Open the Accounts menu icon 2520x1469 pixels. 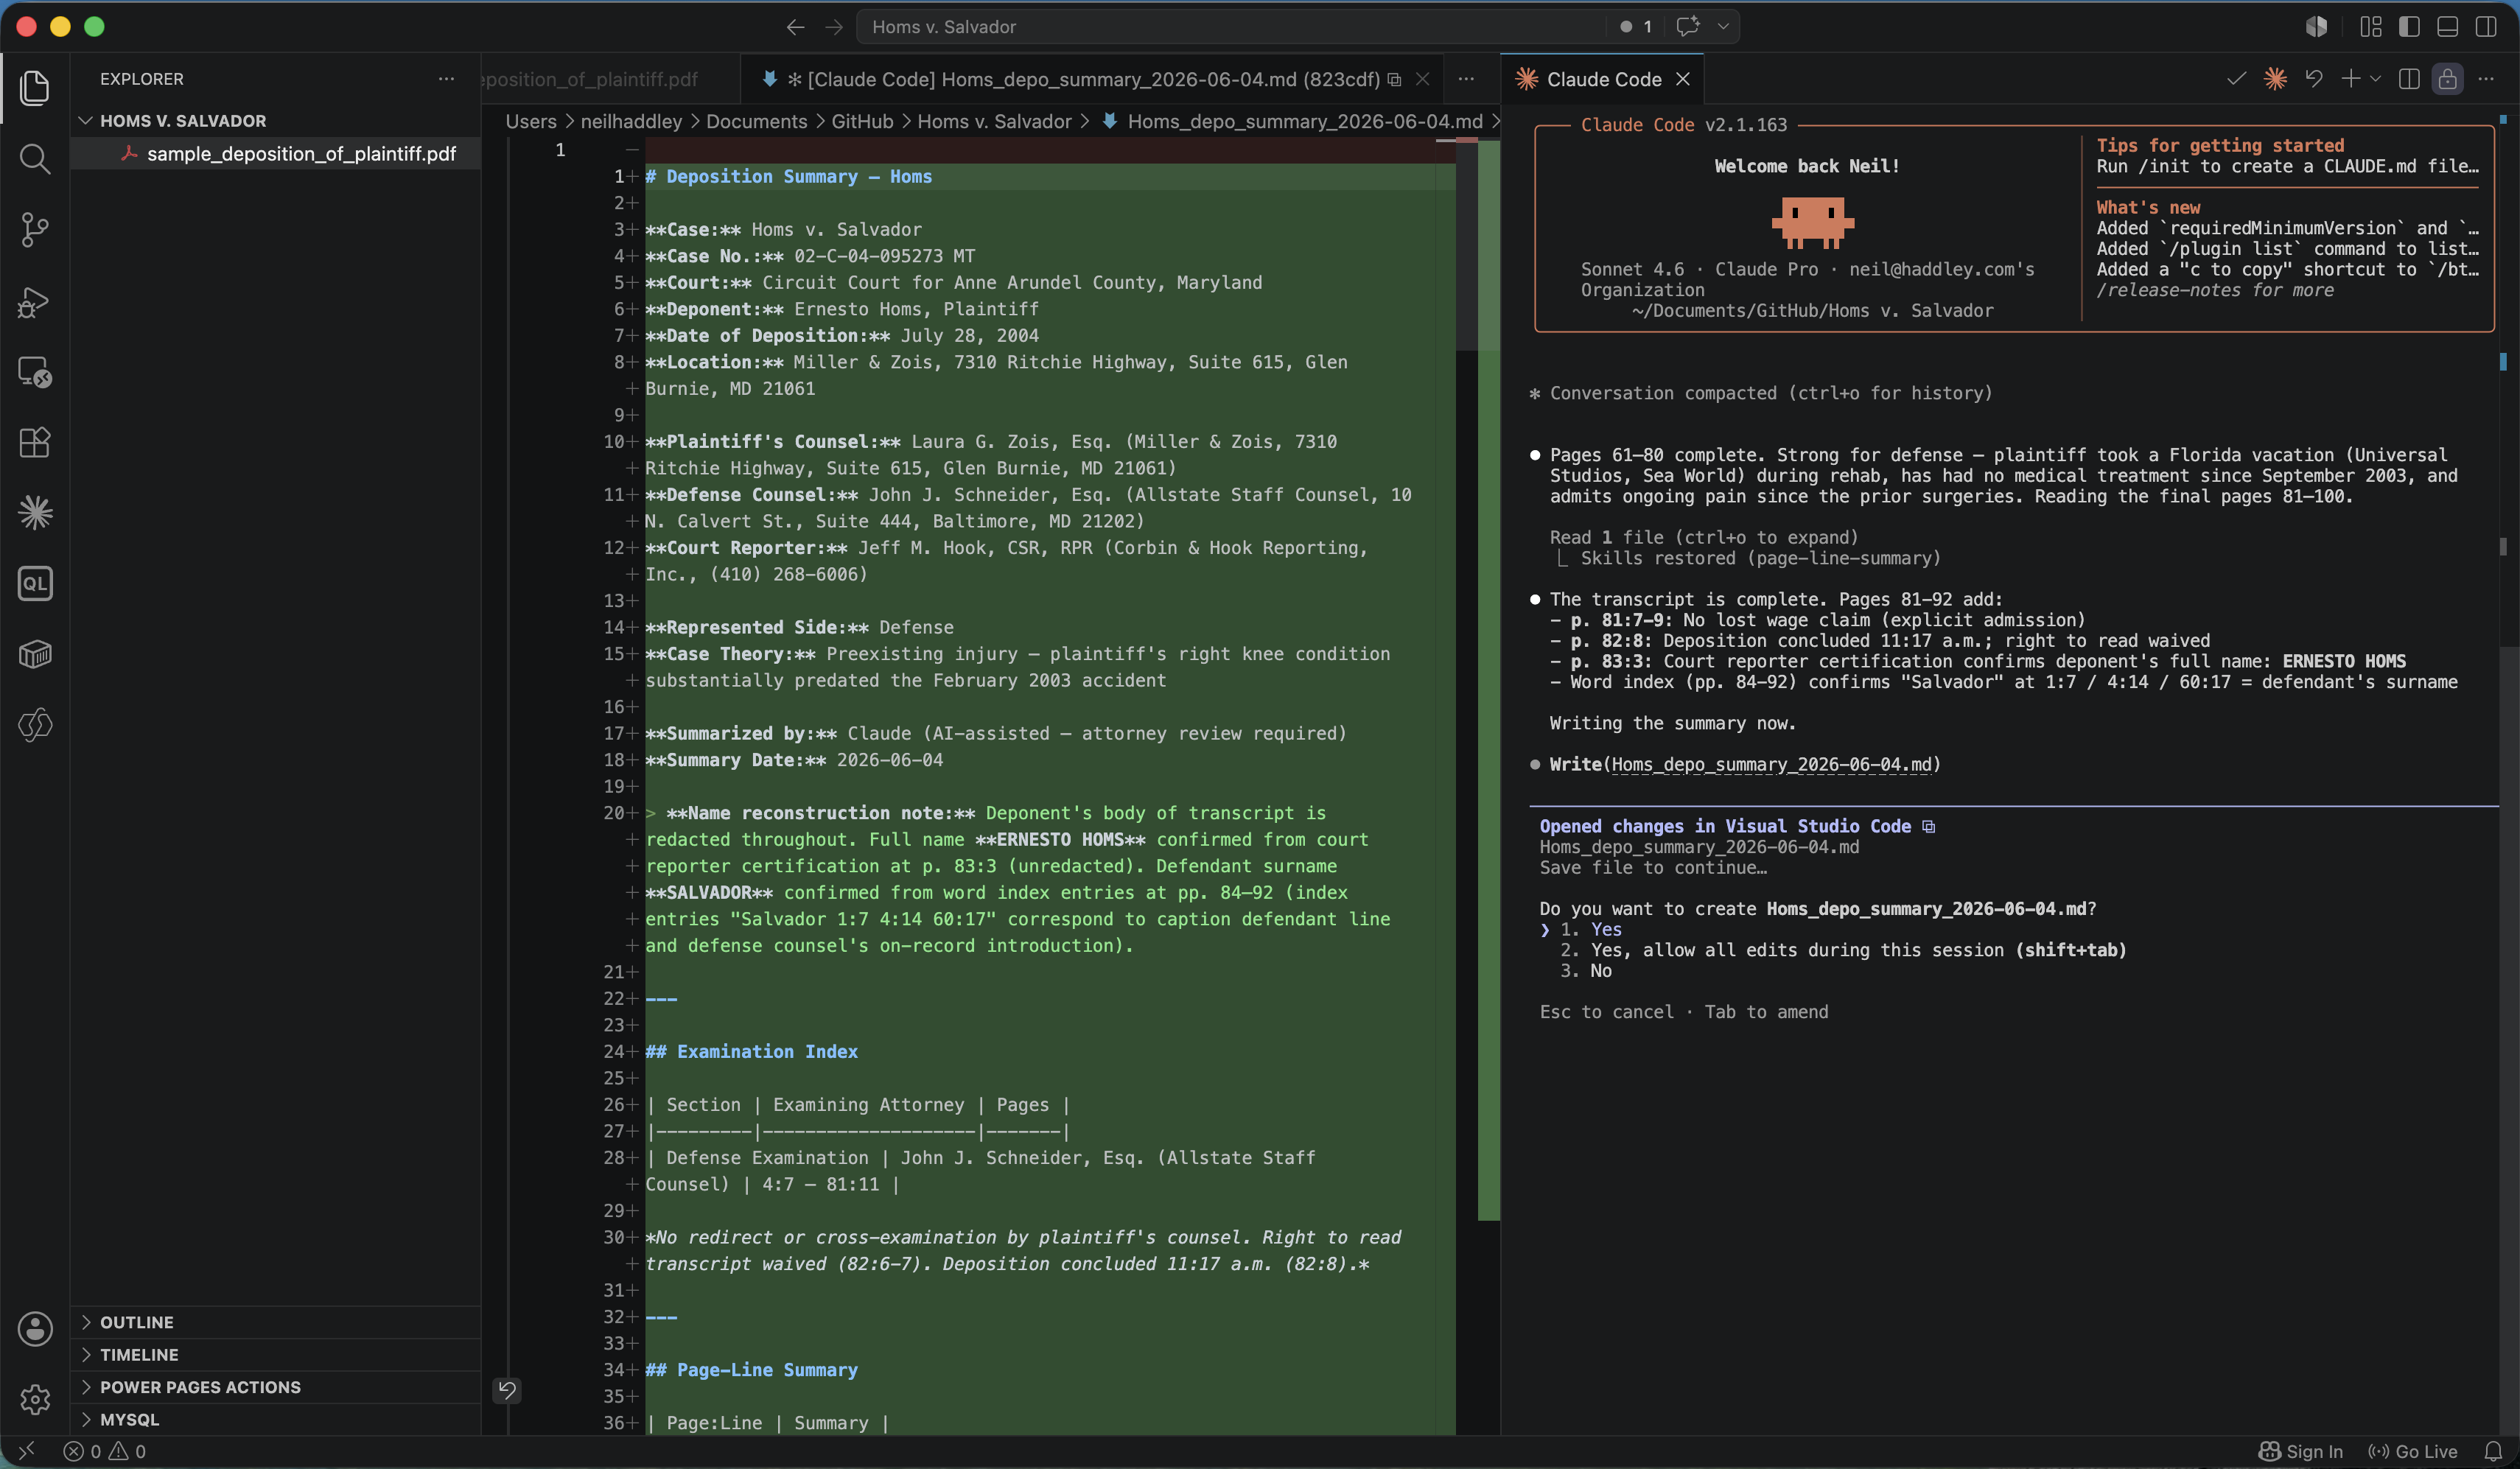click(35, 1328)
